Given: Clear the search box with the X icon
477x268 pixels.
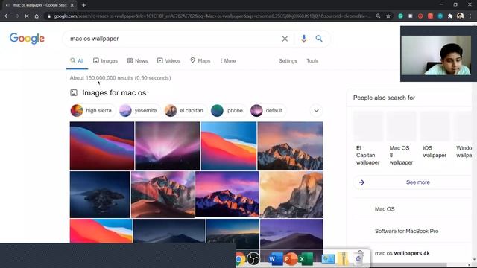Looking at the screenshot, I should click(x=285, y=39).
